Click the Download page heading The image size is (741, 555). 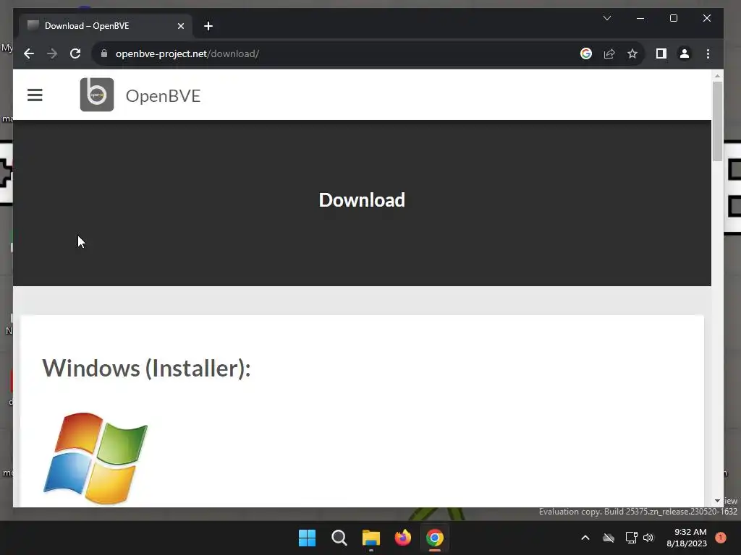coord(362,200)
